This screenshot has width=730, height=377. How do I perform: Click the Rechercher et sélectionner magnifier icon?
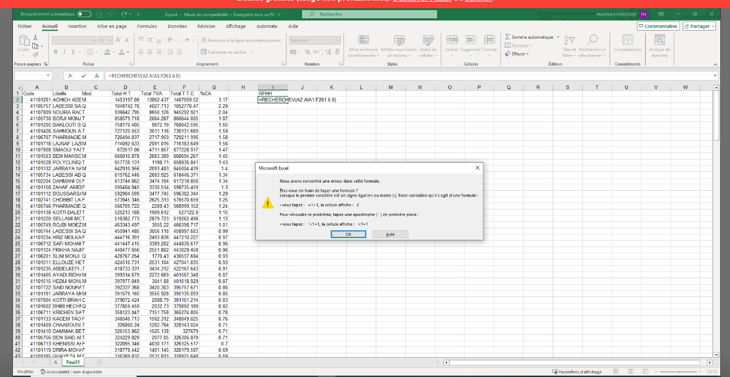point(592,40)
